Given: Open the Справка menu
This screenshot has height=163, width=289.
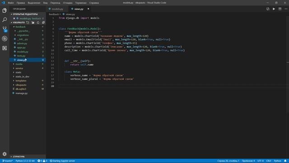Looking at the screenshot, I should point(94,3).
